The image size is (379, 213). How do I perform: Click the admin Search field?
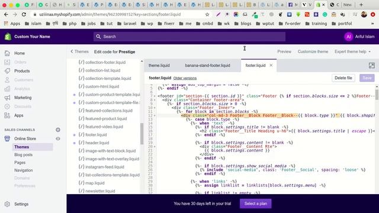[189, 37]
